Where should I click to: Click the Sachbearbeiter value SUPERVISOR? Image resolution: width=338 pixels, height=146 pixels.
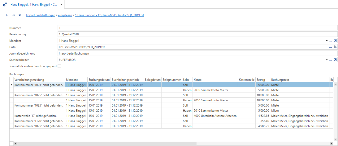[67, 60]
